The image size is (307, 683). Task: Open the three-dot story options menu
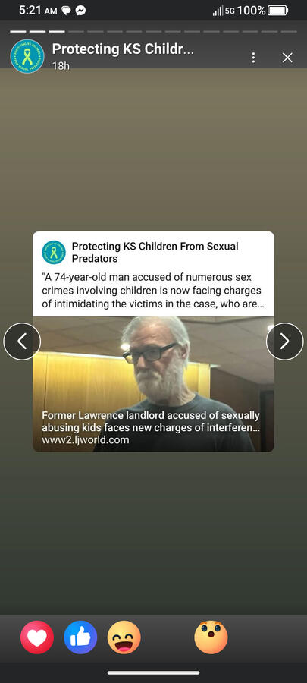pyautogui.click(x=253, y=58)
